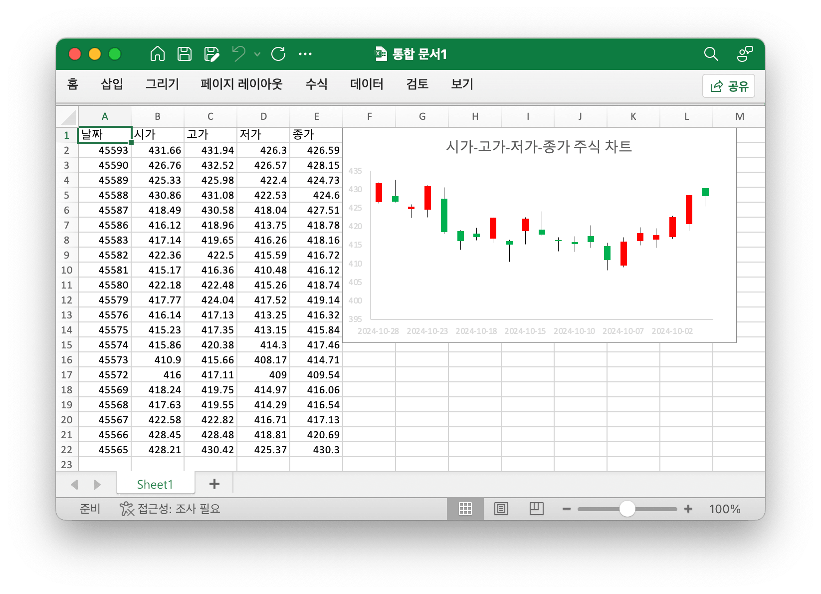Select cell with value 431.66

[158, 150]
